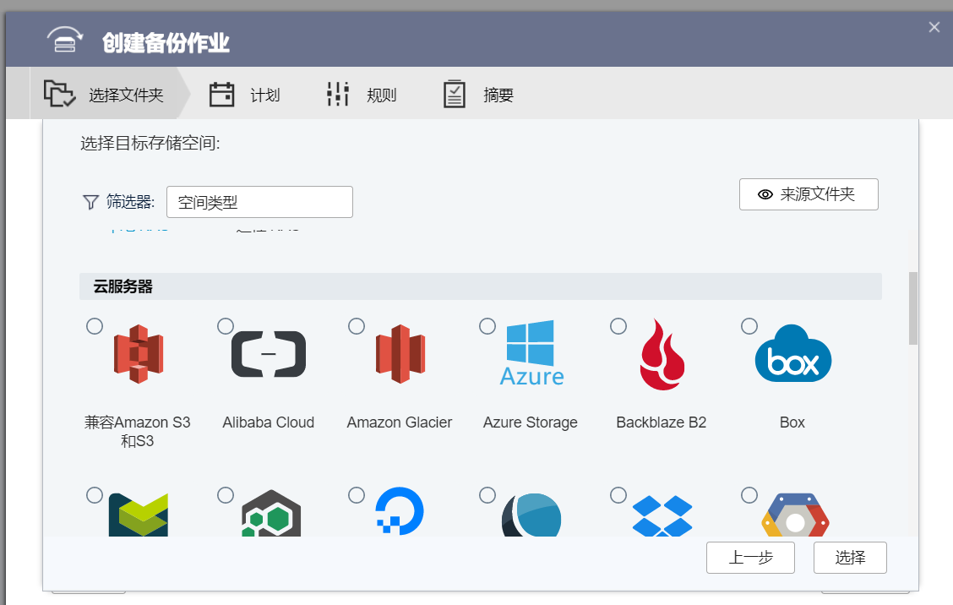Click the Alibaba Cloud logo icon

point(269,354)
